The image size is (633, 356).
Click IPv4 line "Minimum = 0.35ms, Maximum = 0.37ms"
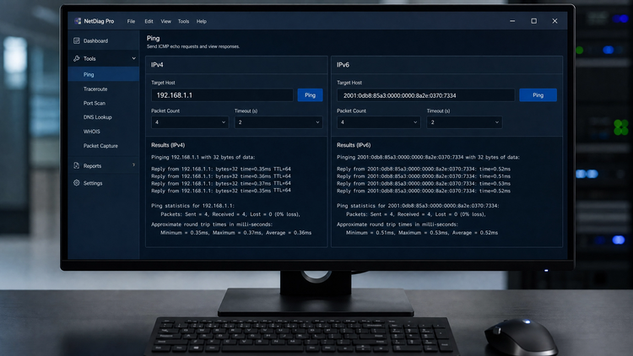(x=235, y=233)
